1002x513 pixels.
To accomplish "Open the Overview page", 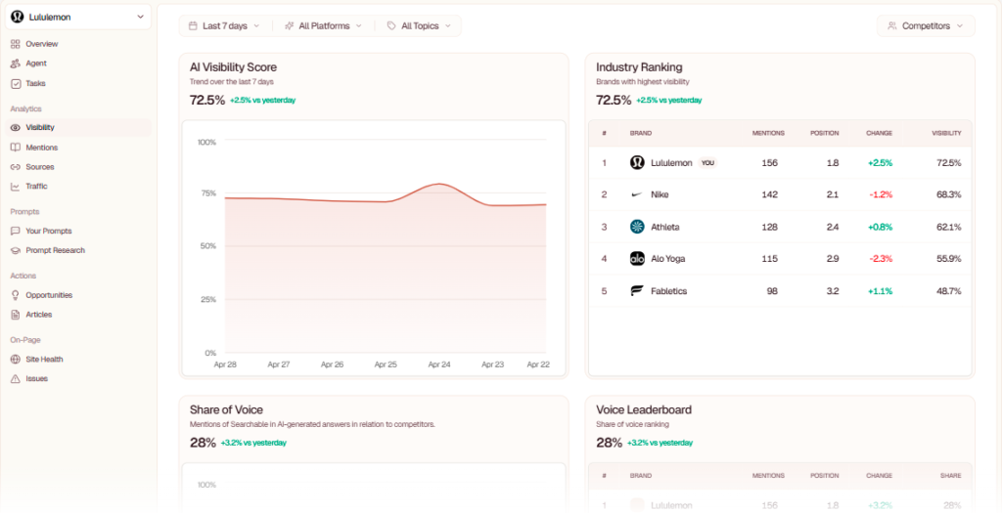I will (x=41, y=44).
